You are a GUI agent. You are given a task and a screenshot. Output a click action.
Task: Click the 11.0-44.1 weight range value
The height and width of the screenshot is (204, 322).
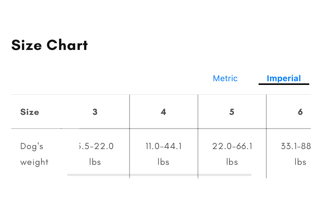click(x=163, y=146)
